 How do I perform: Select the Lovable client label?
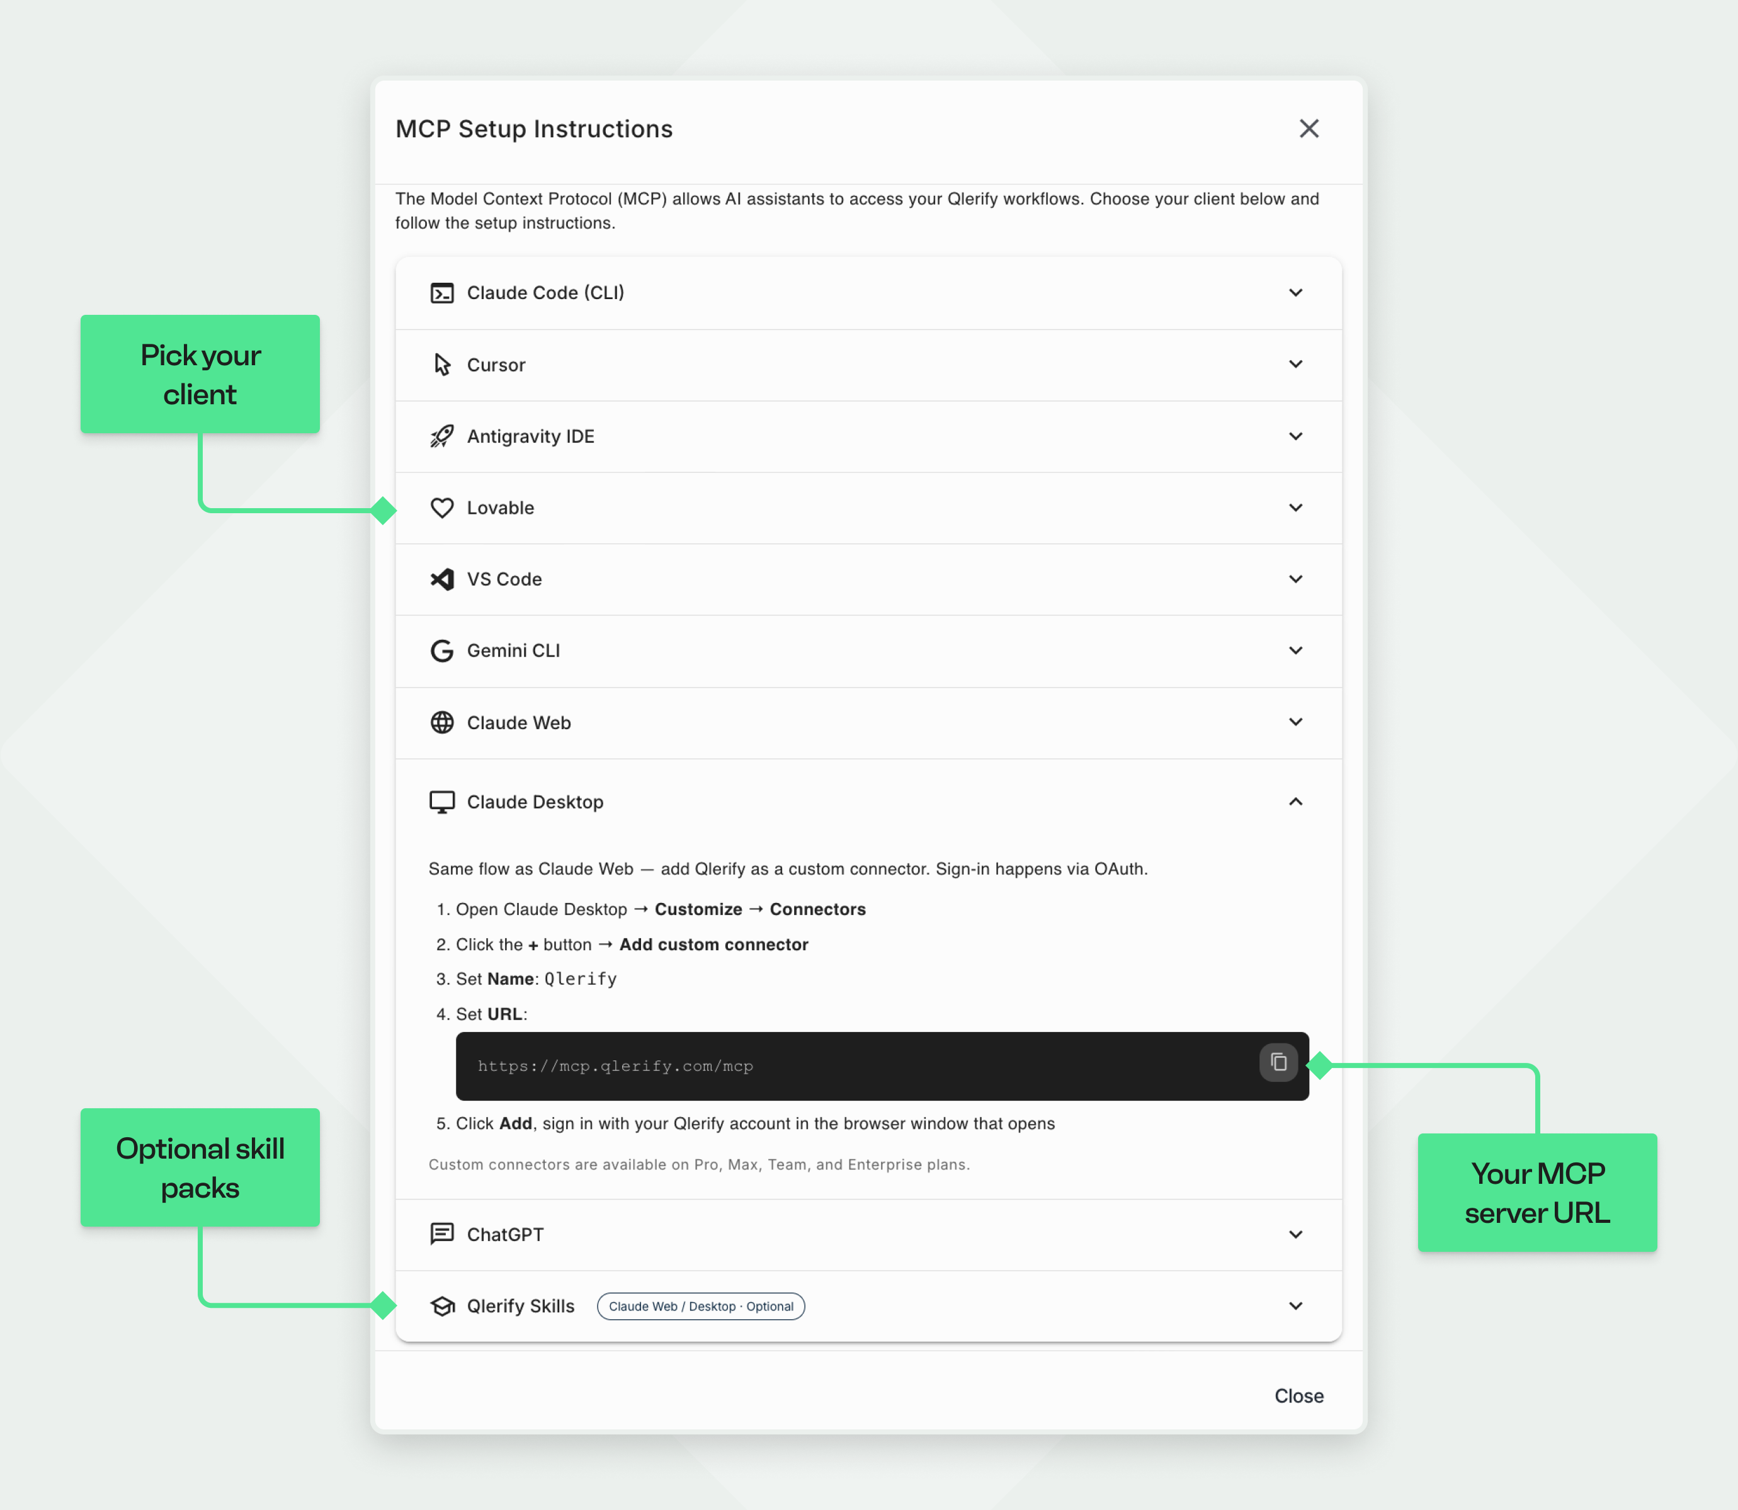click(501, 508)
